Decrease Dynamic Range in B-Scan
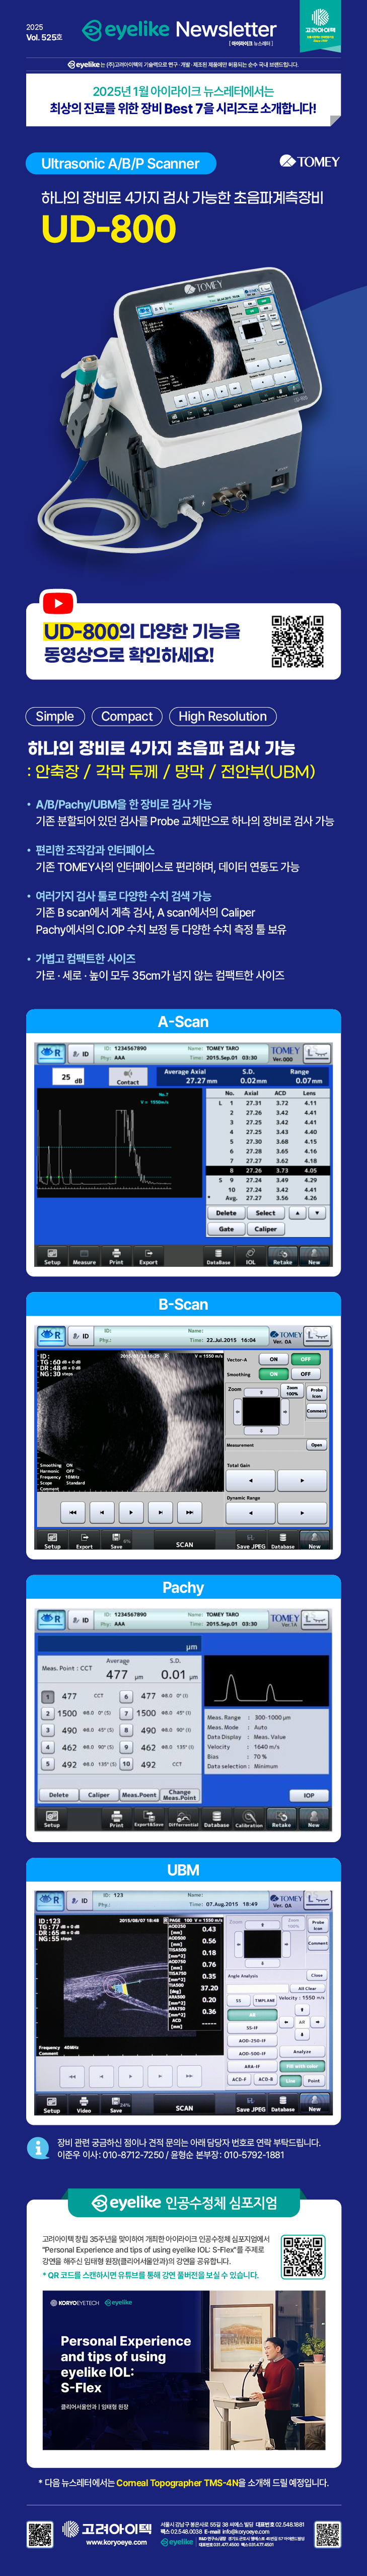 point(249,1512)
